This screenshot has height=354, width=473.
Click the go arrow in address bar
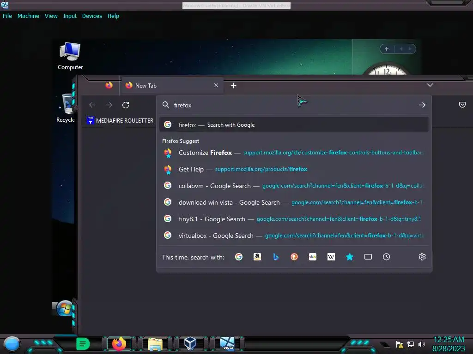pyautogui.click(x=422, y=105)
